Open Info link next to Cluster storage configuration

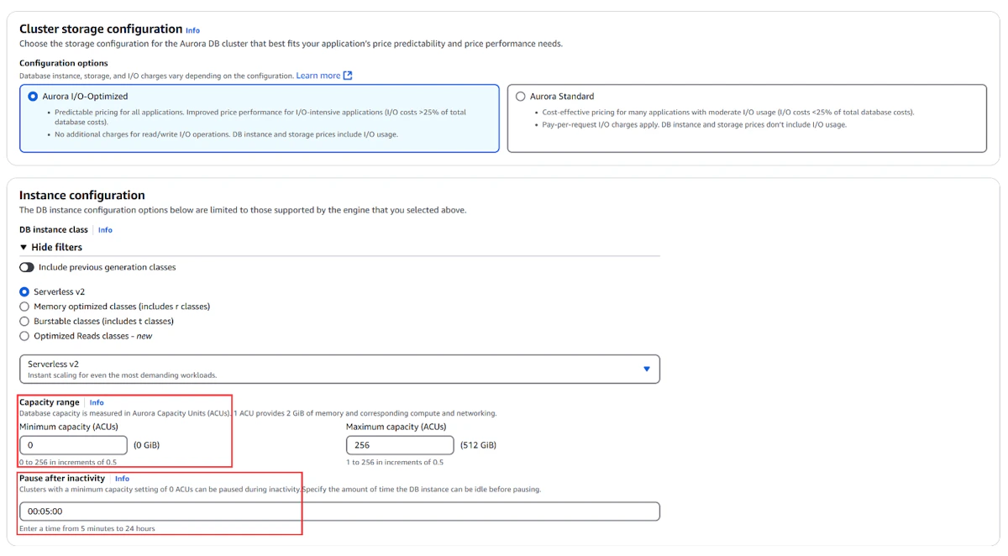coord(192,30)
